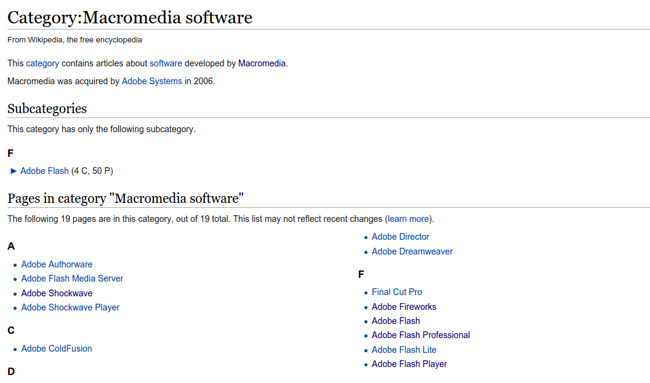Viewport: 650px width, 383px height.
Task: Follow the 'category' link in description
Action: pyautogui.click(x=42, y=63)
